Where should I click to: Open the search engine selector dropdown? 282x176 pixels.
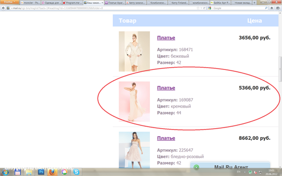tap(210, 8)
